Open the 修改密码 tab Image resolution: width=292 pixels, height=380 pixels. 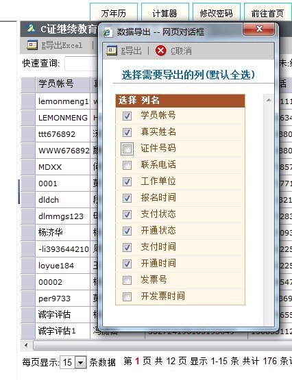(x=217, y=13)
